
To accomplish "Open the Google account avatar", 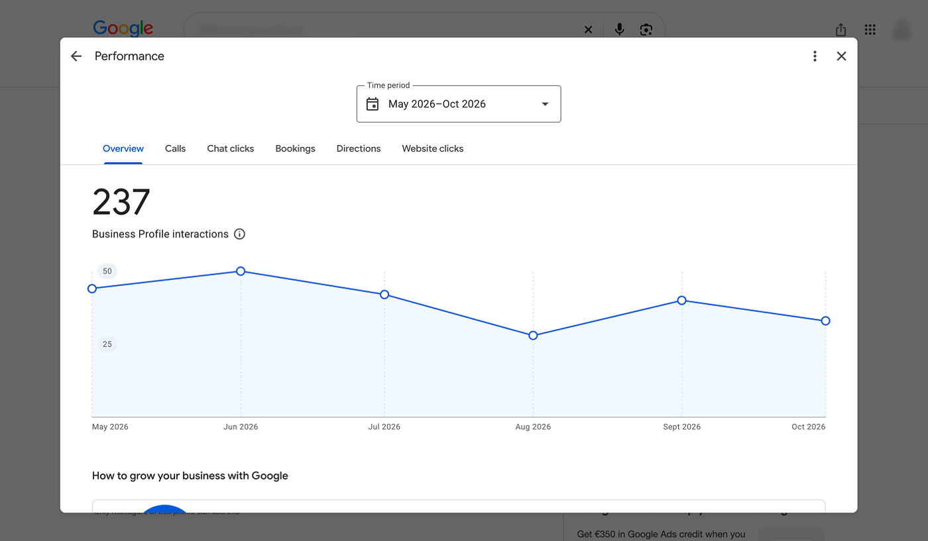I will click(x=902, y=30).
